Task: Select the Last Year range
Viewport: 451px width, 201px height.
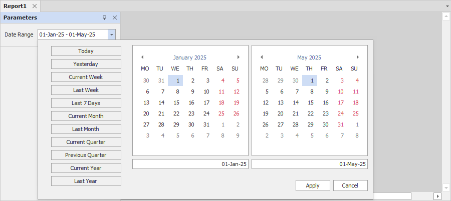Action: (86, 181)
